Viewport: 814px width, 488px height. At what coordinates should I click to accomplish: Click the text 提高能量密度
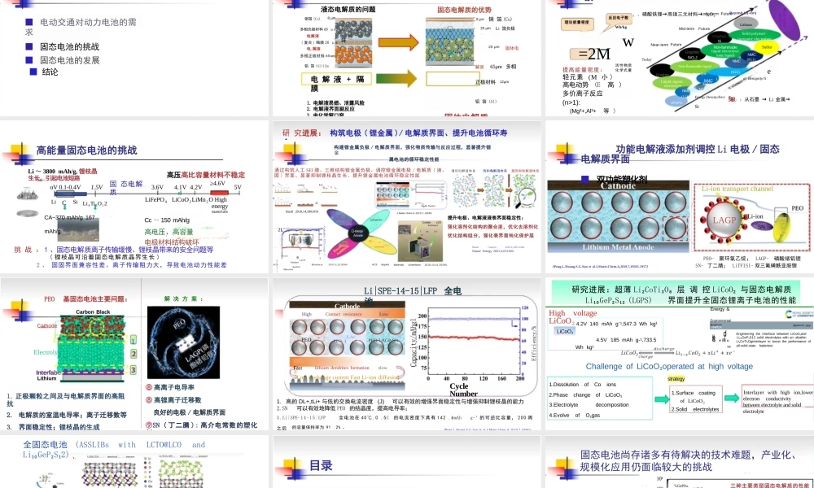581,69
